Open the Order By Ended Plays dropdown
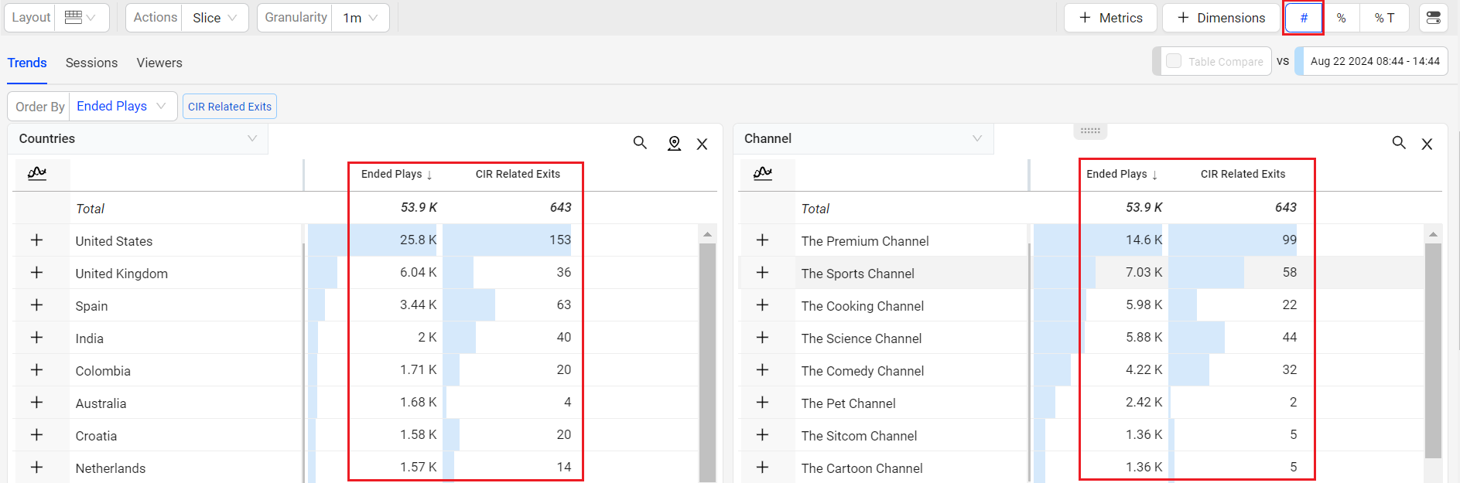The width and height of the screenshot is (1460, 483). (x=122, y=106)
